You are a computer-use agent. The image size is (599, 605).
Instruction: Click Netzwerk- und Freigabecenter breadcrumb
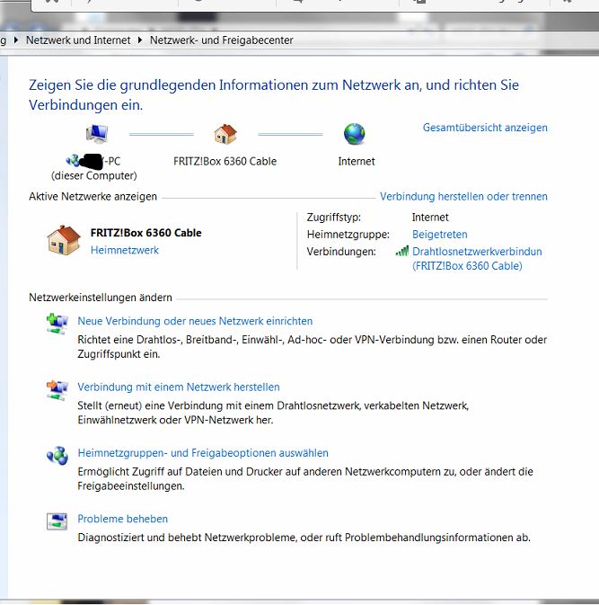[221, 40]
